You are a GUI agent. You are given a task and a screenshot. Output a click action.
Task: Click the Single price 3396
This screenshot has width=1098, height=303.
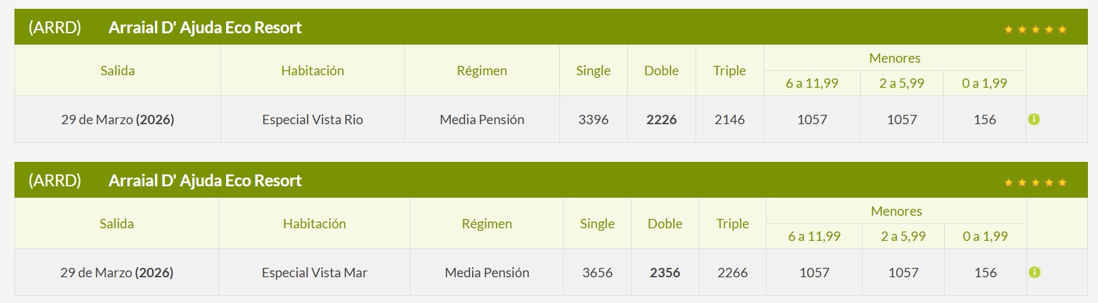click(593, 120)
